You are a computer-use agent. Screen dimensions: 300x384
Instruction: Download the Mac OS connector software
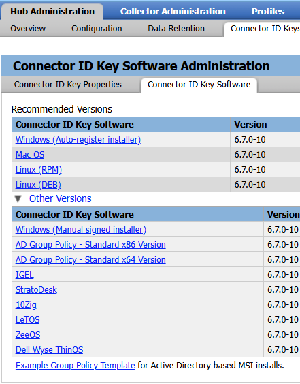(30, 155)
